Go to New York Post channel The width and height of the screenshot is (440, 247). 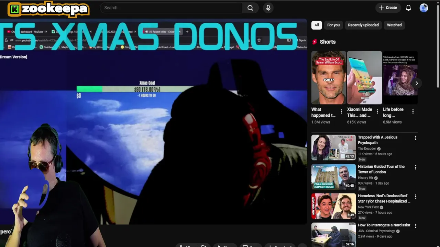coord(368,207)
